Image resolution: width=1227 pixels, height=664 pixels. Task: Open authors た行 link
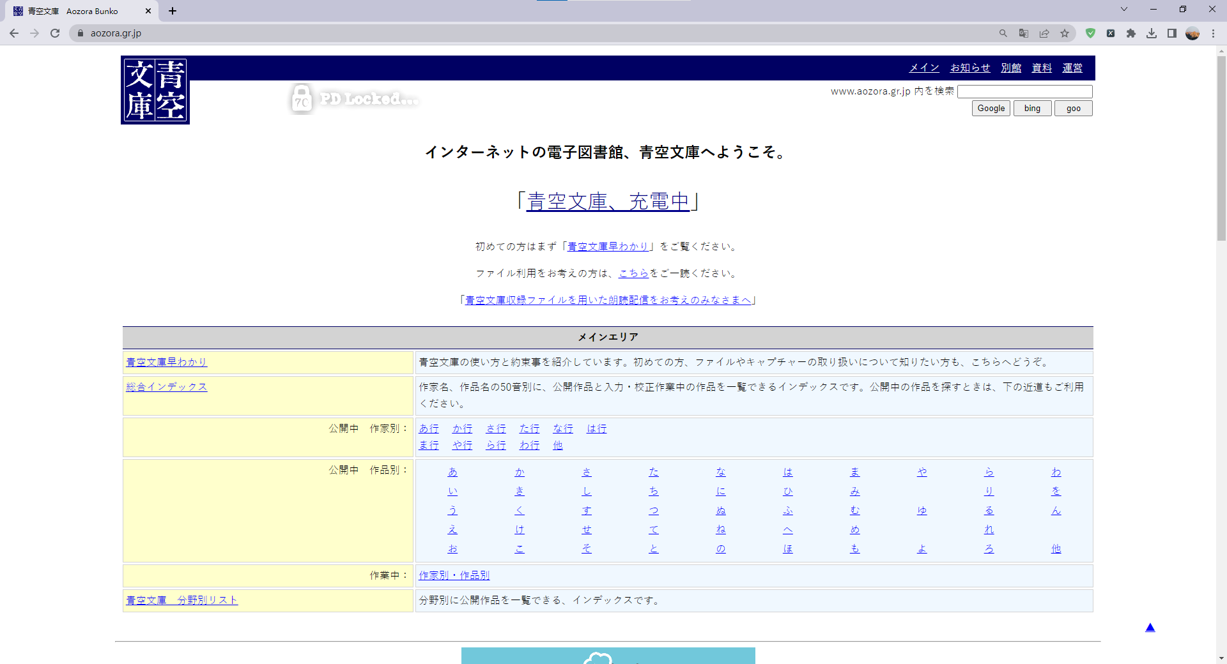(529, 428)
